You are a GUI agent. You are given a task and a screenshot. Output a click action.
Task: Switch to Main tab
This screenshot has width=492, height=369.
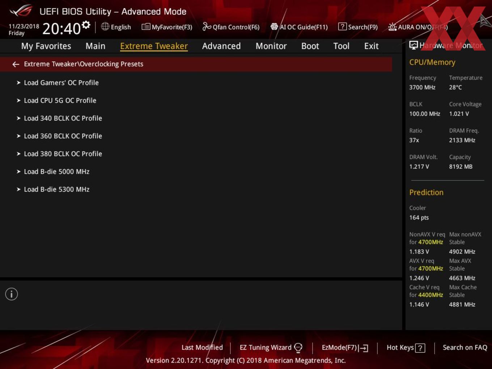pos(96,46)
